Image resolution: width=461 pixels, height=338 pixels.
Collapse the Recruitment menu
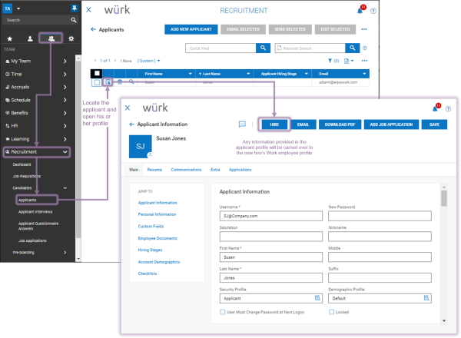(x=65, y=152)
